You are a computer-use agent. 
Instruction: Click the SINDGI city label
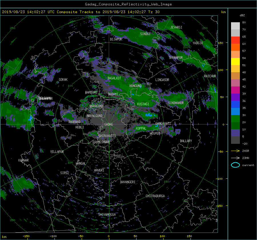click(145, 34)
